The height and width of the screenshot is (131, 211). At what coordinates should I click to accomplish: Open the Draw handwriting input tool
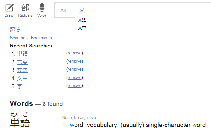9,10
